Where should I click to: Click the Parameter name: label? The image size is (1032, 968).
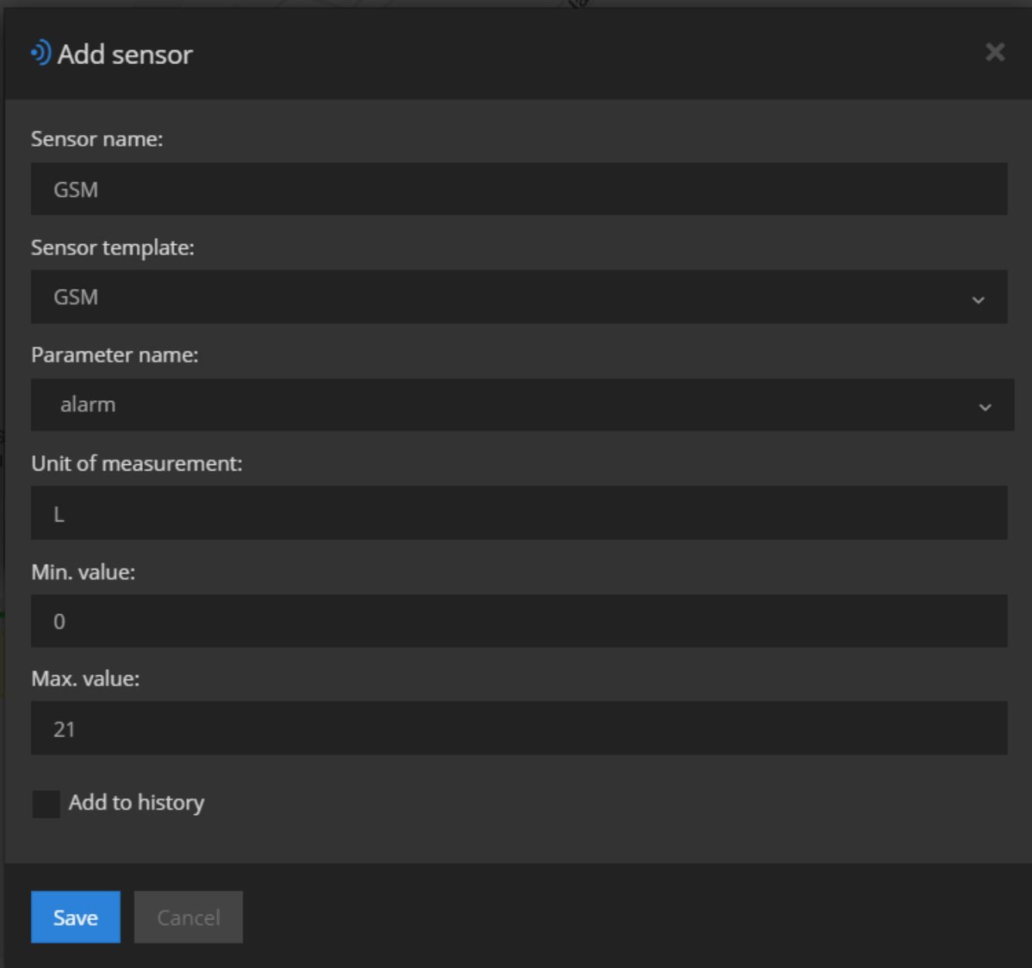pos(115,355)
